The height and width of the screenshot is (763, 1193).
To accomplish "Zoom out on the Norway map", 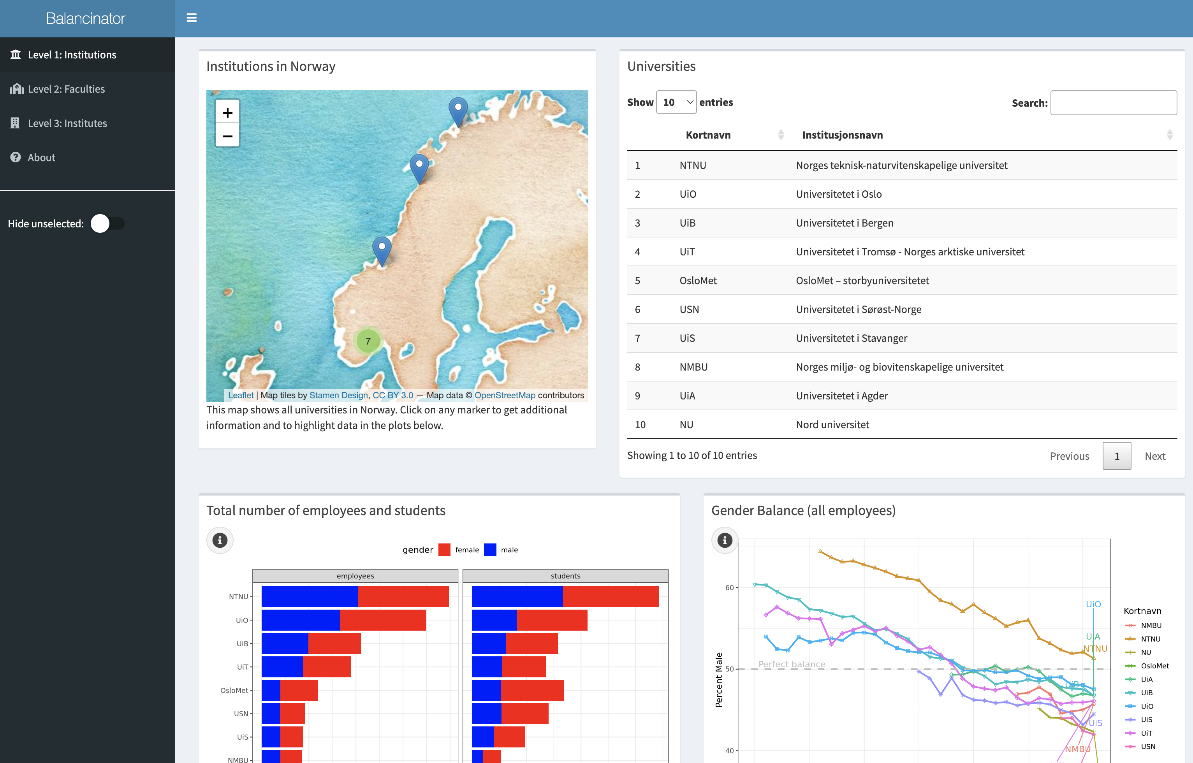I will 227,136.
